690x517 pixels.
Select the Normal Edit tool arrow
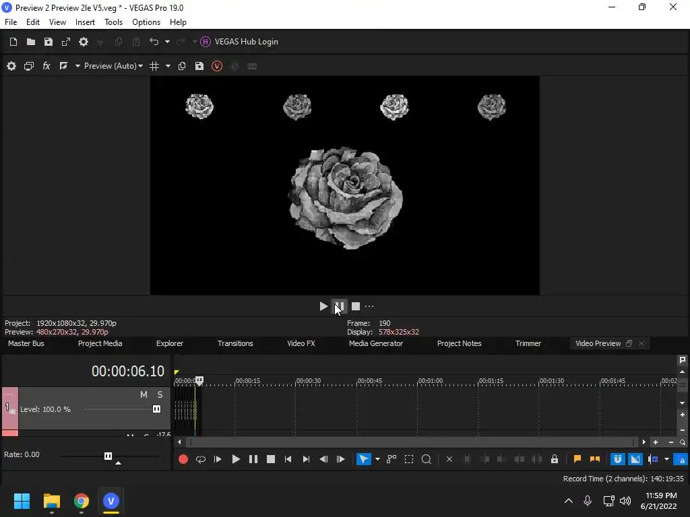(363, 459)
